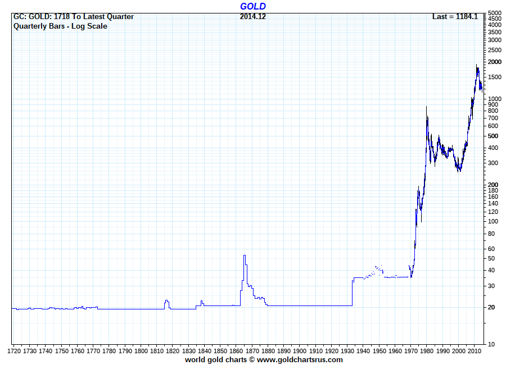Image resolution: width=506 pixels, height=365 pixels.
Task: Click the 'Quarterly Bars - Log Scale' label
Action: pyautogui.click(x=60, y=26)
